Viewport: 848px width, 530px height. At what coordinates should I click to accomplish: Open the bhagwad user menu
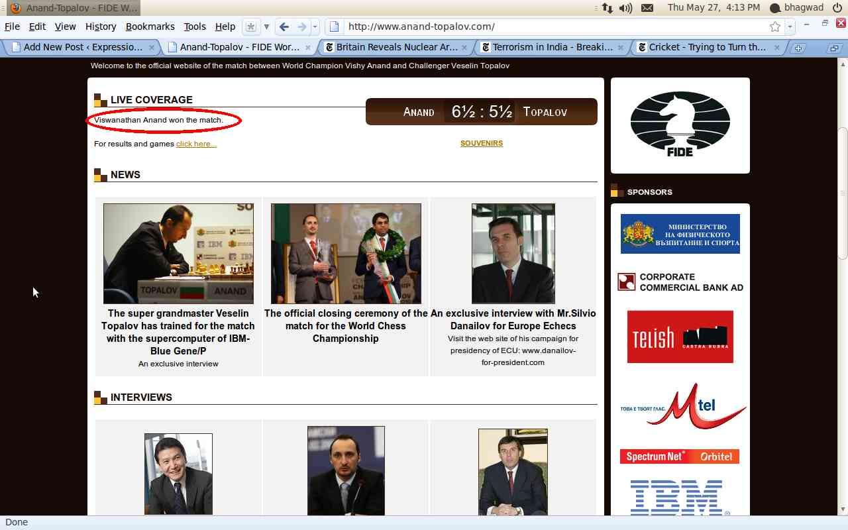coord(797,8)
